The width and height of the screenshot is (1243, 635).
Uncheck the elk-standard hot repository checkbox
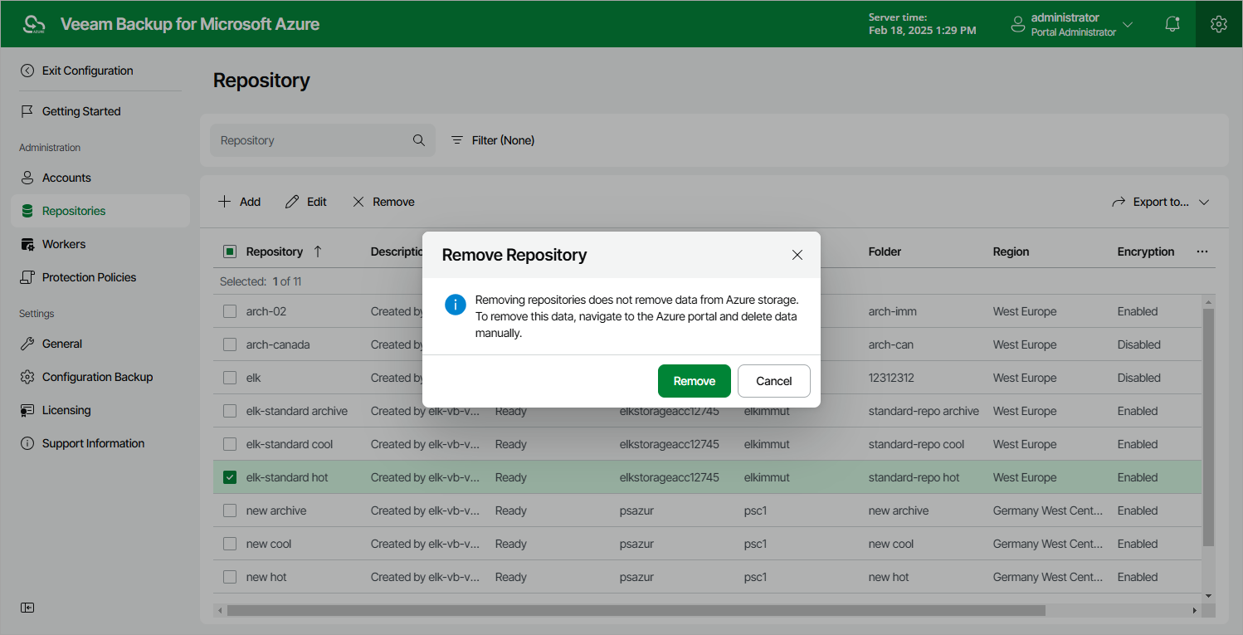[230, 477]
